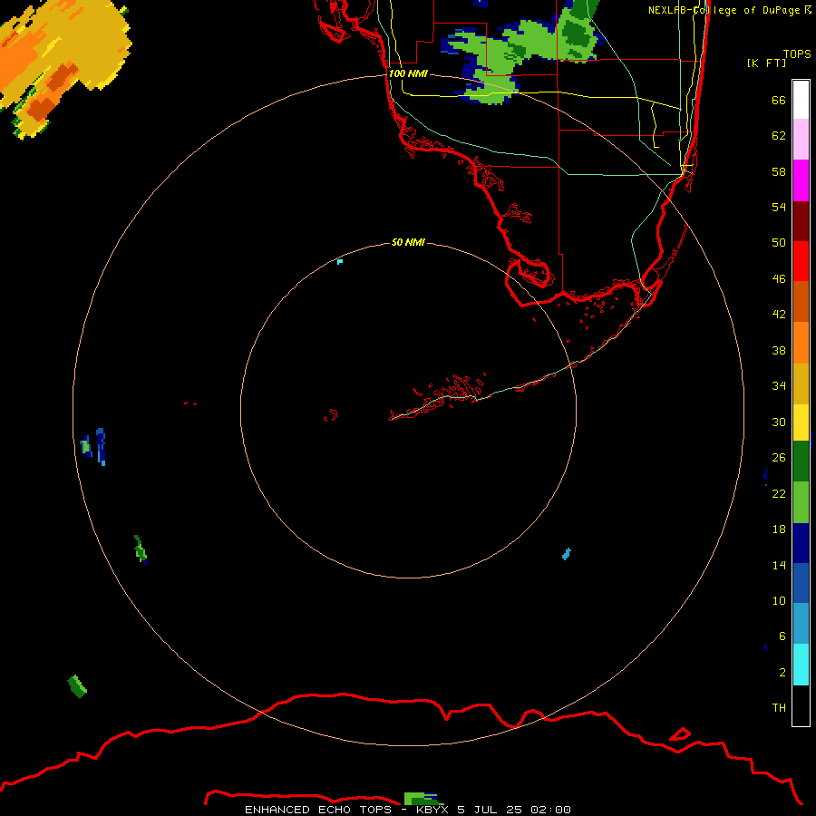Click the cyan legend color band
Image resolution: width=816 pixels, height=816 pixels.
point(801,665)
